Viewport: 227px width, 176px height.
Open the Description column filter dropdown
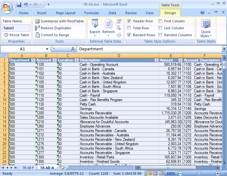[x=157, y=60]
